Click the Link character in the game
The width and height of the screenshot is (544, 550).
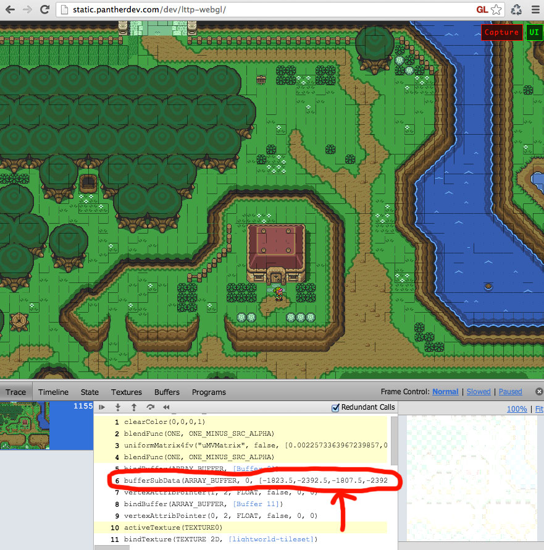pos(278,294)
